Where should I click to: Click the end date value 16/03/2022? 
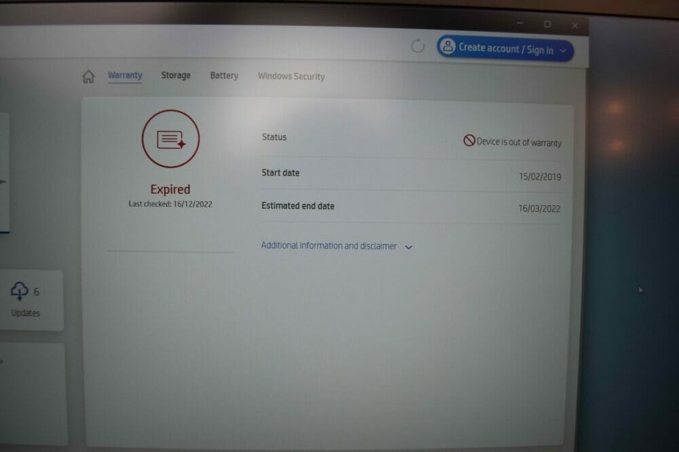[539, 209]
